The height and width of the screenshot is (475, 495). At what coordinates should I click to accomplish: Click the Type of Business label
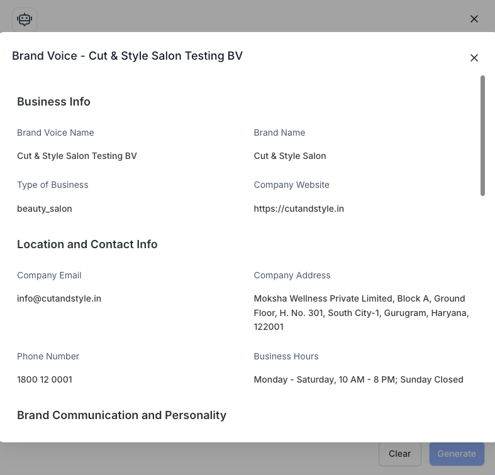[x=53, y=185]
